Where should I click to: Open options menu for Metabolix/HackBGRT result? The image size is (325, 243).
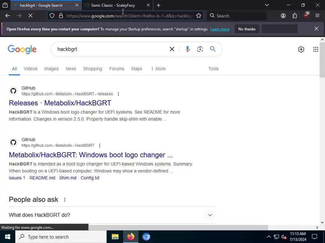pyautogui.click(x=100, y=146)
